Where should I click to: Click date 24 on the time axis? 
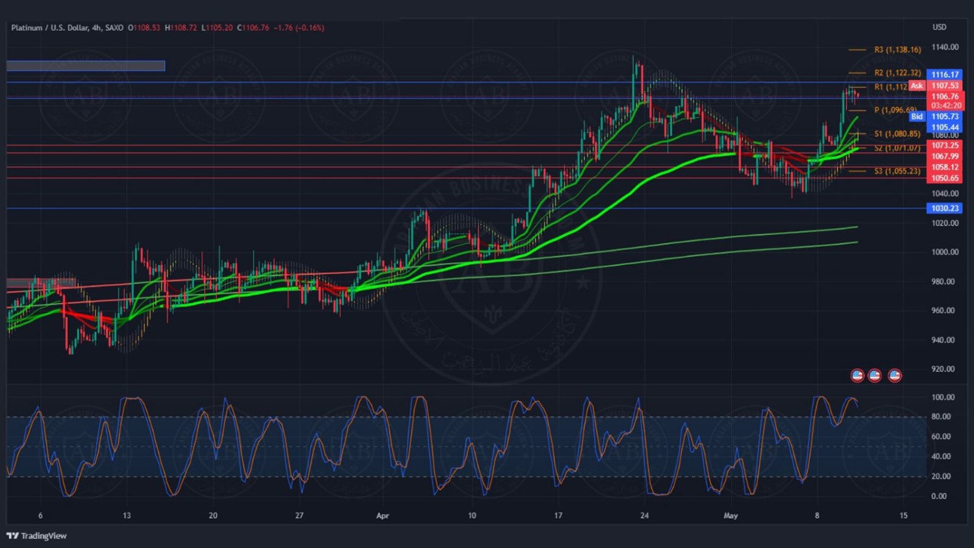[644, 516]
